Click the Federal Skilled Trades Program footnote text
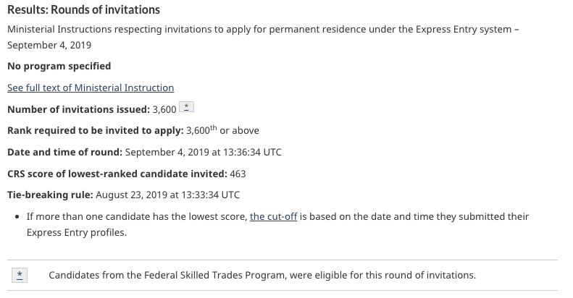The height and width of the screenshot is (298, 573). [x=262, y=275]
